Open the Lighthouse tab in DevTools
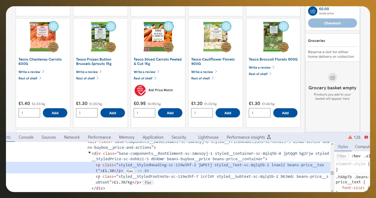Screen dimensions: 376x198 click(x=208, y=137)
